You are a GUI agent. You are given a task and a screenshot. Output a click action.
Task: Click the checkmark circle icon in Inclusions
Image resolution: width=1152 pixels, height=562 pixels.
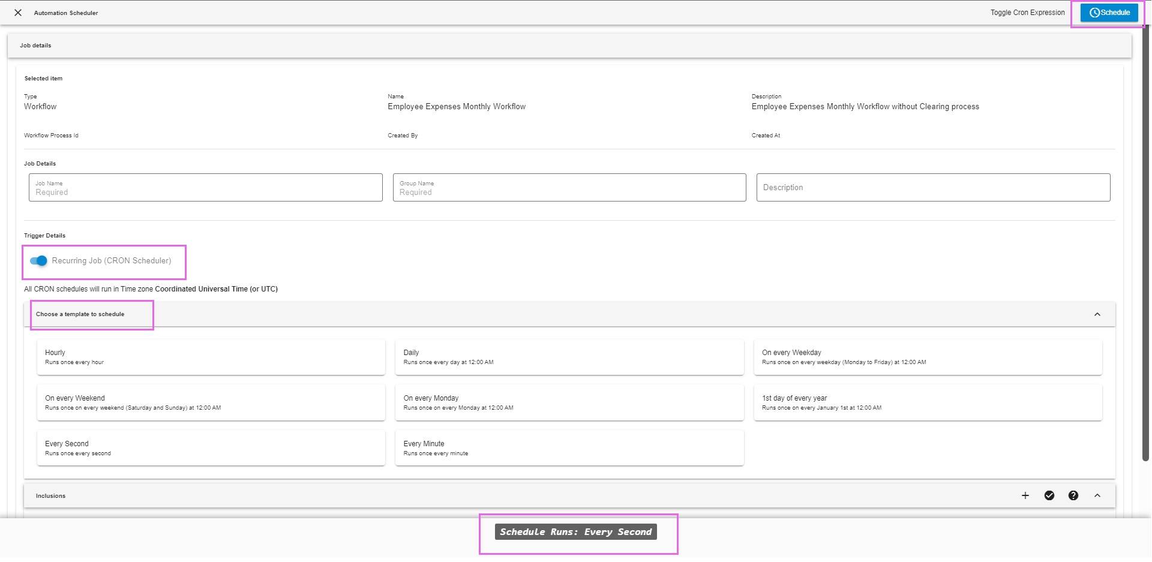1049,495
